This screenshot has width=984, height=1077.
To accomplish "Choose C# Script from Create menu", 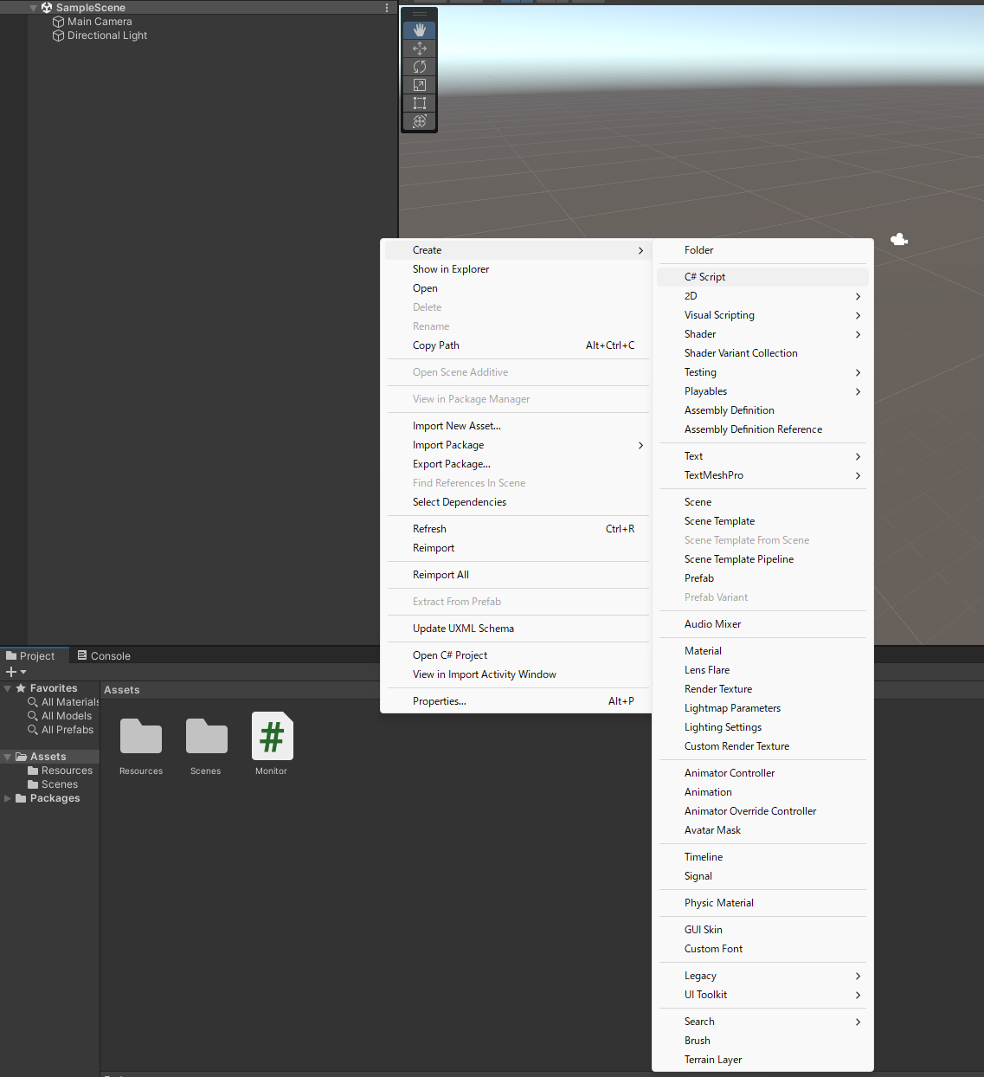I will coord(762,277).
